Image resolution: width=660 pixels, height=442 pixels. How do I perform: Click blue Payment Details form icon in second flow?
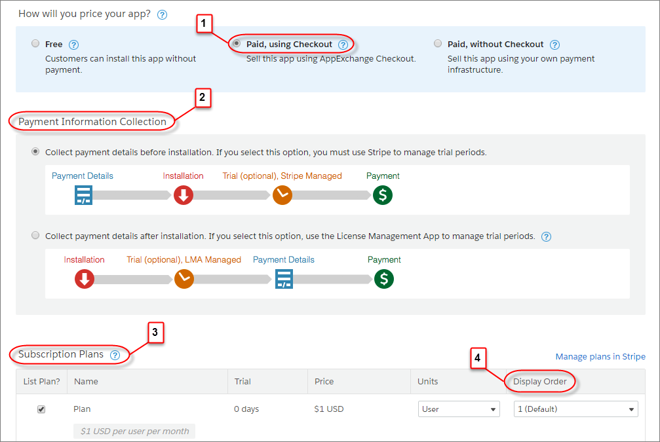click(x=284, y=279)
